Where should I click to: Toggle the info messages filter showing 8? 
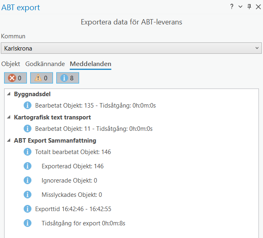[x=67, y=78]
